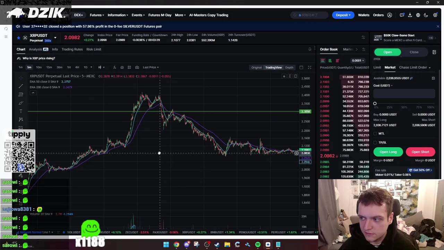Viewport: 444px width, 250px height.
Task: Switch chart to Depth view
Action: click(289, 67)
